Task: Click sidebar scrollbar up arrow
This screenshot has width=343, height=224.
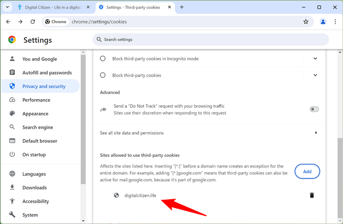Action: (83, 52)
